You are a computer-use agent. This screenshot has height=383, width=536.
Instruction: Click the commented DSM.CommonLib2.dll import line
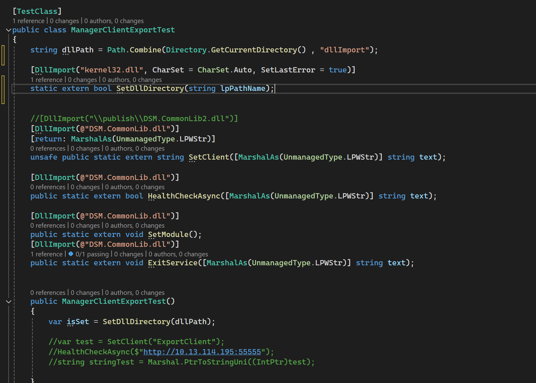pos(134,119)
